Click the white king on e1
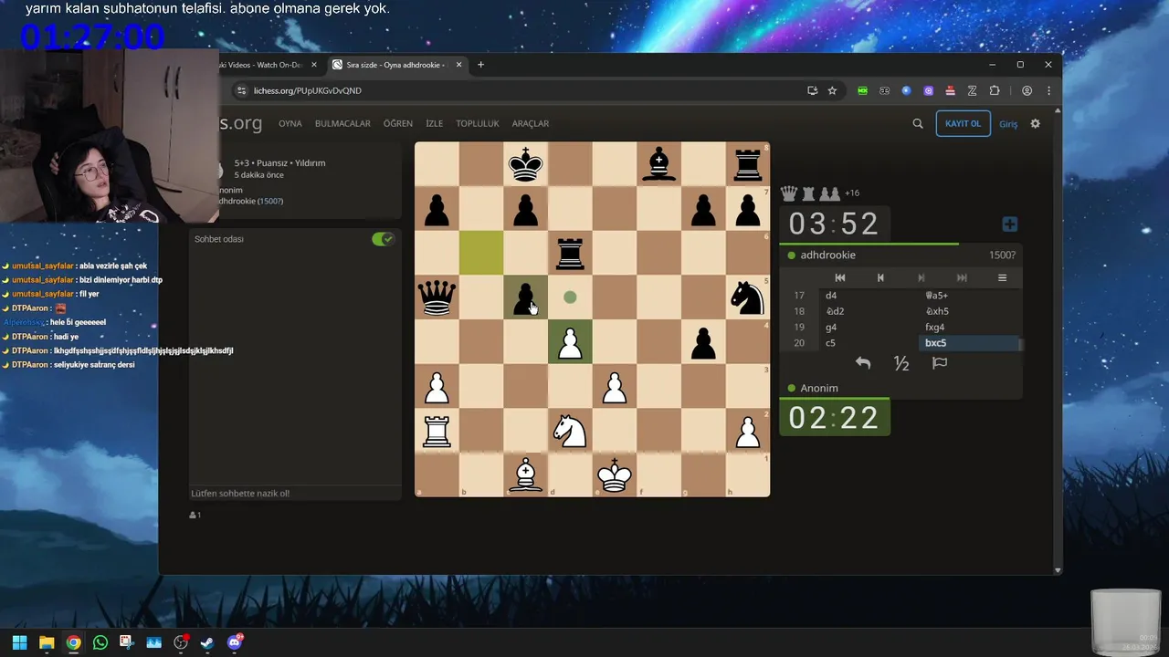 (615, 474)
